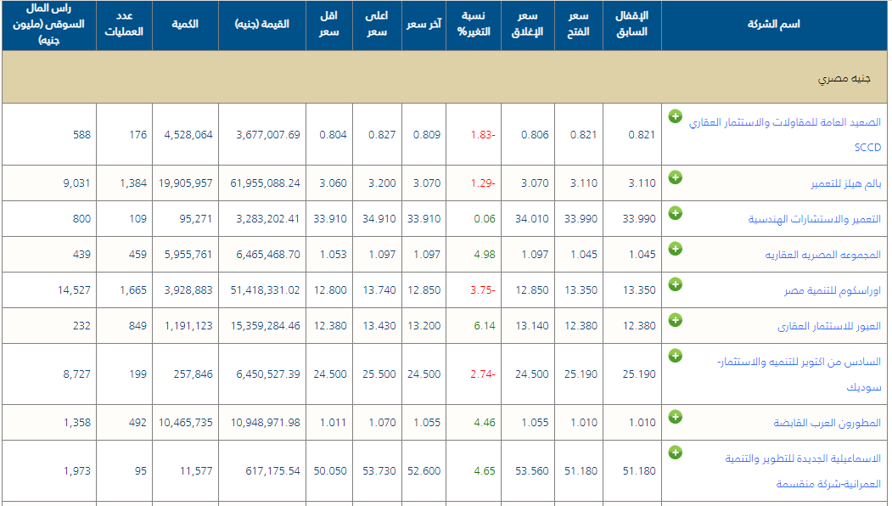The width and height of the screenshot is (892, 506).
Task: Select last price cell 52.600
Action: pyautogui.click(x=424, y=471)
